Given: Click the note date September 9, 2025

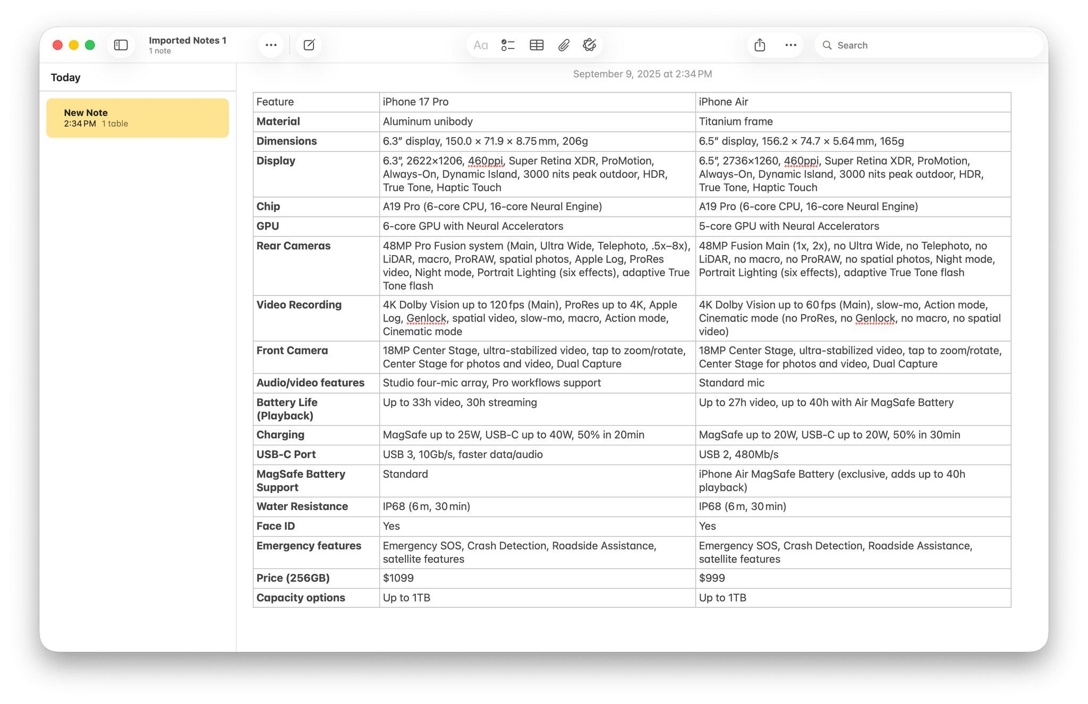Looking at the screenshot, I should click(642, 74).
